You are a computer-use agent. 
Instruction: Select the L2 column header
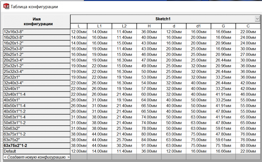pyautogui.click(x=124, y=26)
